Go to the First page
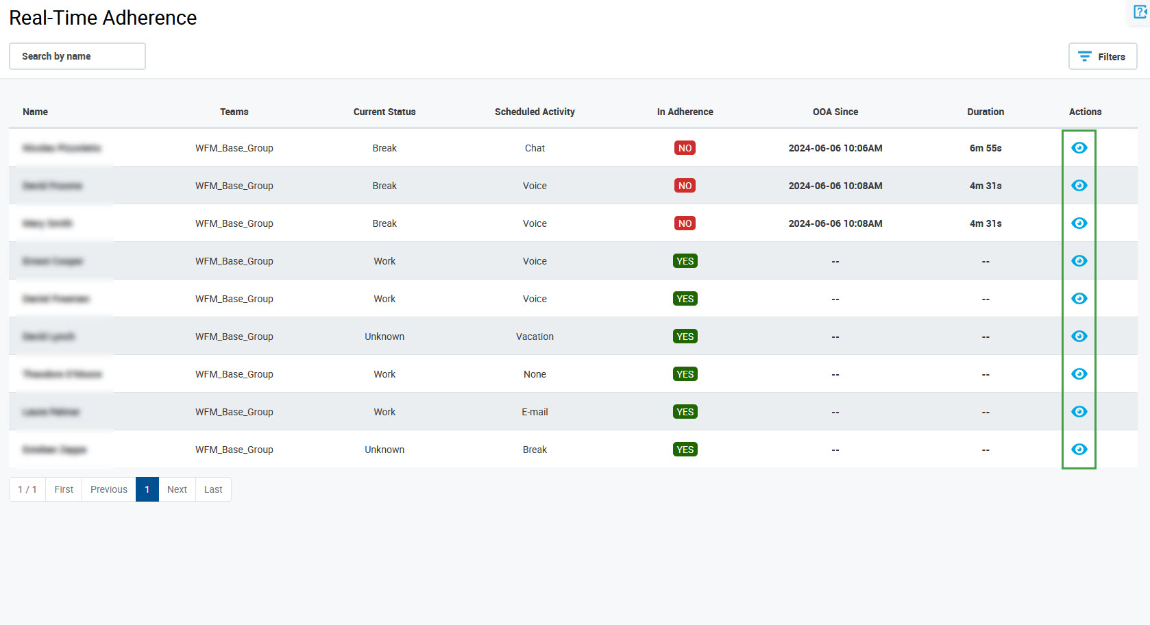Screen dimensions: 1150x625 [64, 489]
